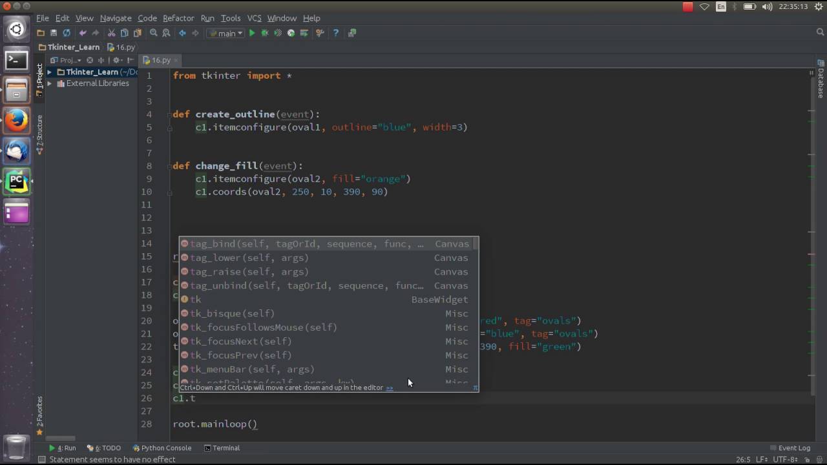Viewport: 827px width, 465px height.
Task: Expand External Libraries tree node
Action: 50,83
